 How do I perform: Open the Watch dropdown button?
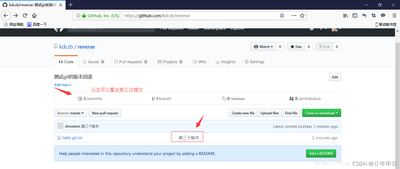click(263, 46)
